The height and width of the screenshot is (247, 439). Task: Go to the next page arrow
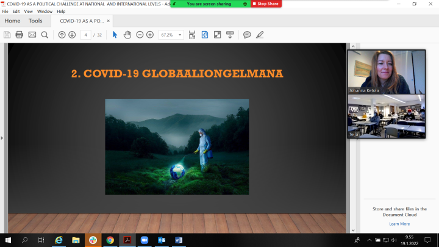point(72,35)
